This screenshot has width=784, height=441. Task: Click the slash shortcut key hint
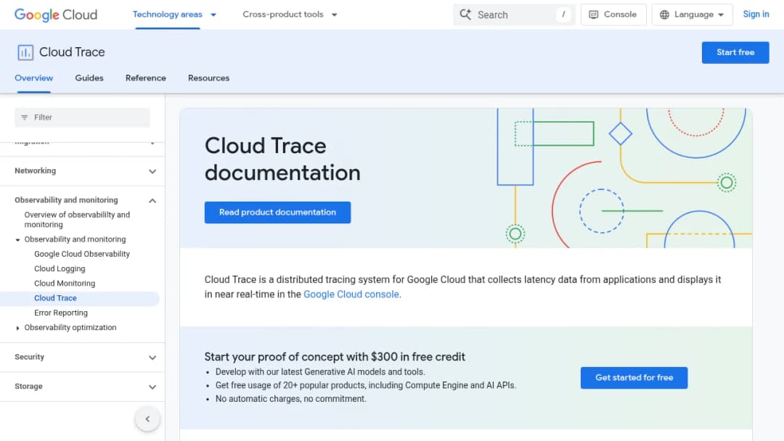tap(563, 15)
